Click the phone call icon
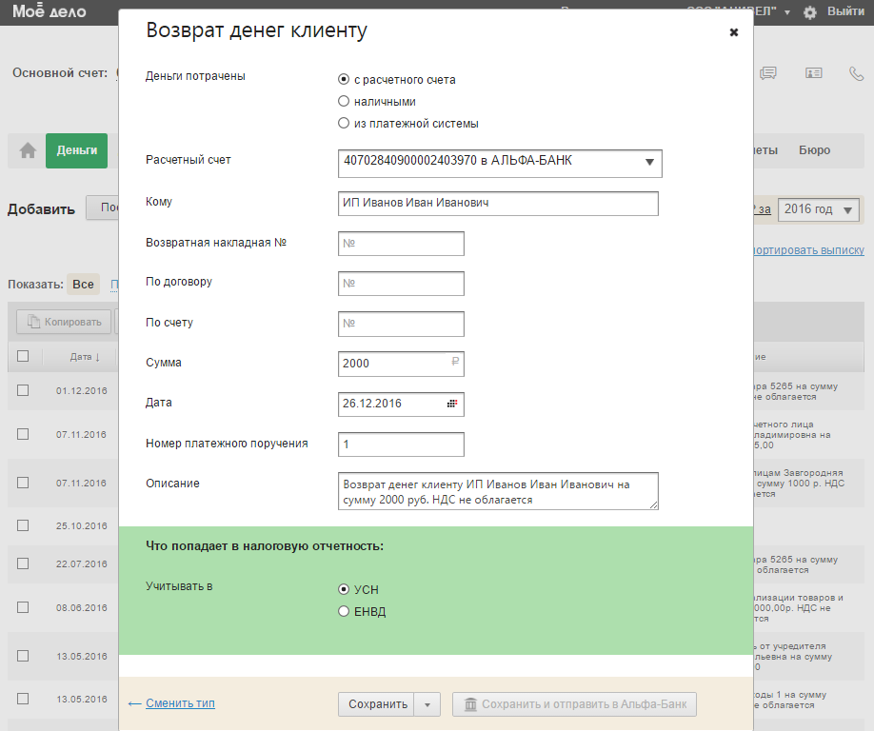The height and width of the screenshot is (731, 874). pos(856,73)
